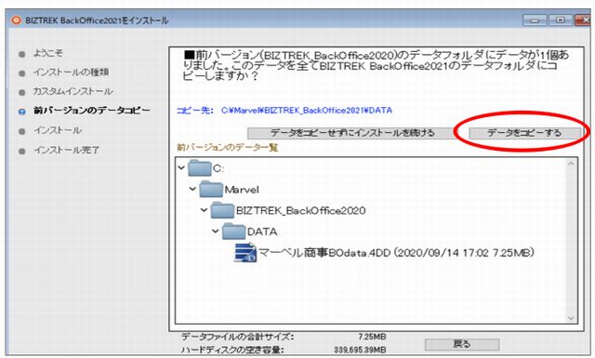
Task: Click the BIZTREK installer title bar icon
Action: (x=16, y=20)
